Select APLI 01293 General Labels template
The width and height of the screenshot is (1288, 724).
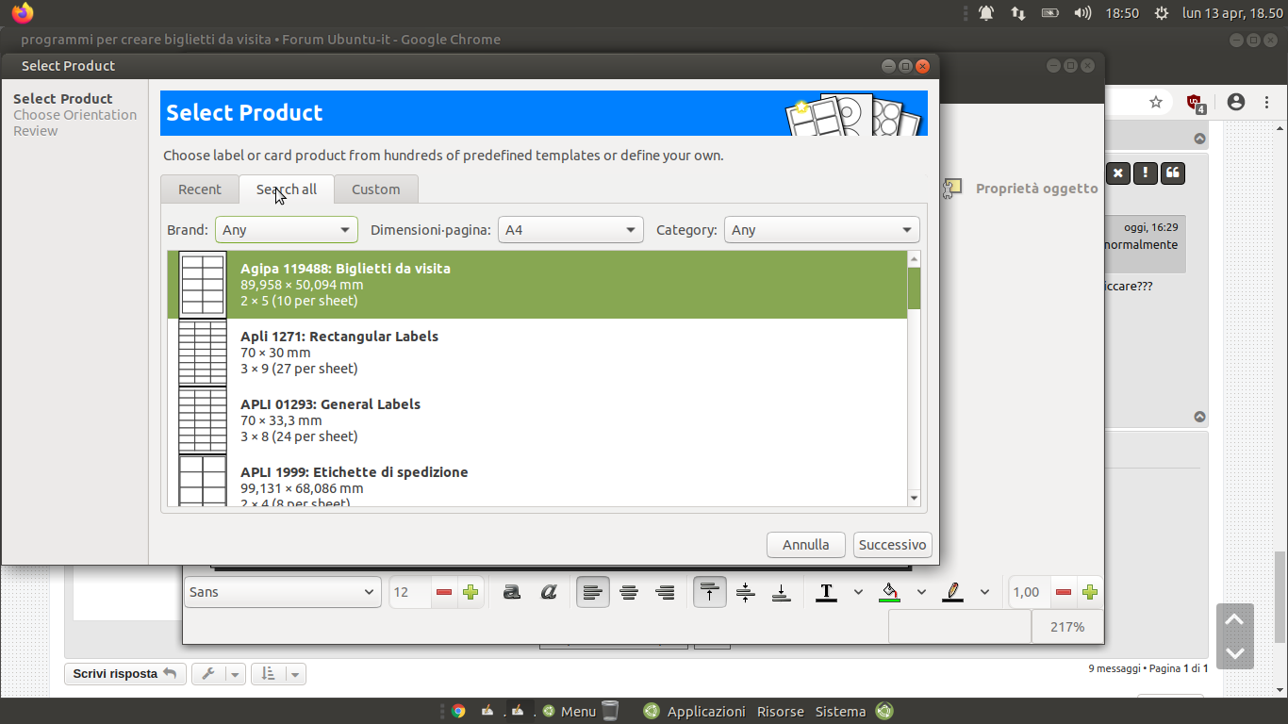coord(537,420)
